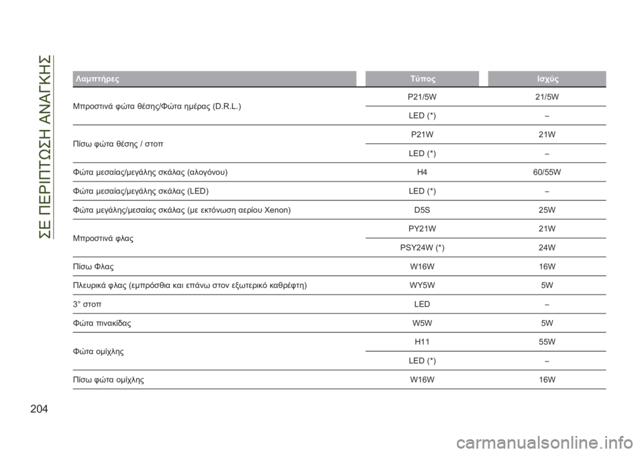Select the D5S type cell
The height and width of the screenshot is (454, 644).
point(422,210)
